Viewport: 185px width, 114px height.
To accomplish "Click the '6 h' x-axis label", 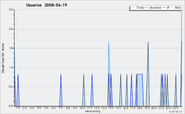I will pos(53,108).
